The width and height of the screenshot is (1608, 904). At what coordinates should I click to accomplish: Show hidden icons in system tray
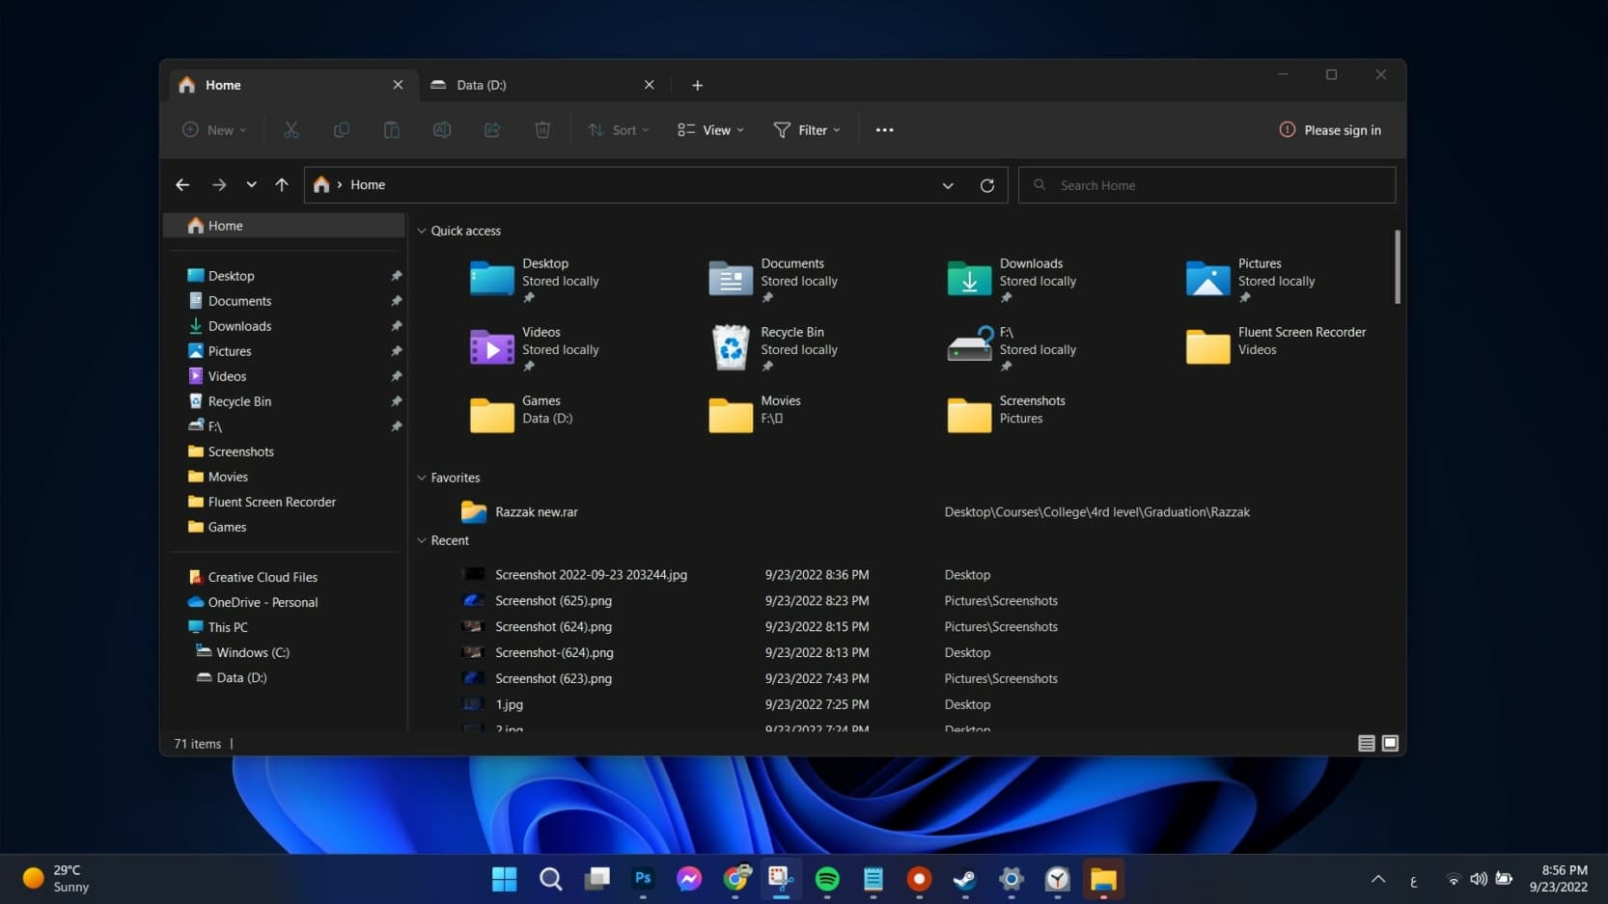pyautogui.click(x=1378, y=879)
